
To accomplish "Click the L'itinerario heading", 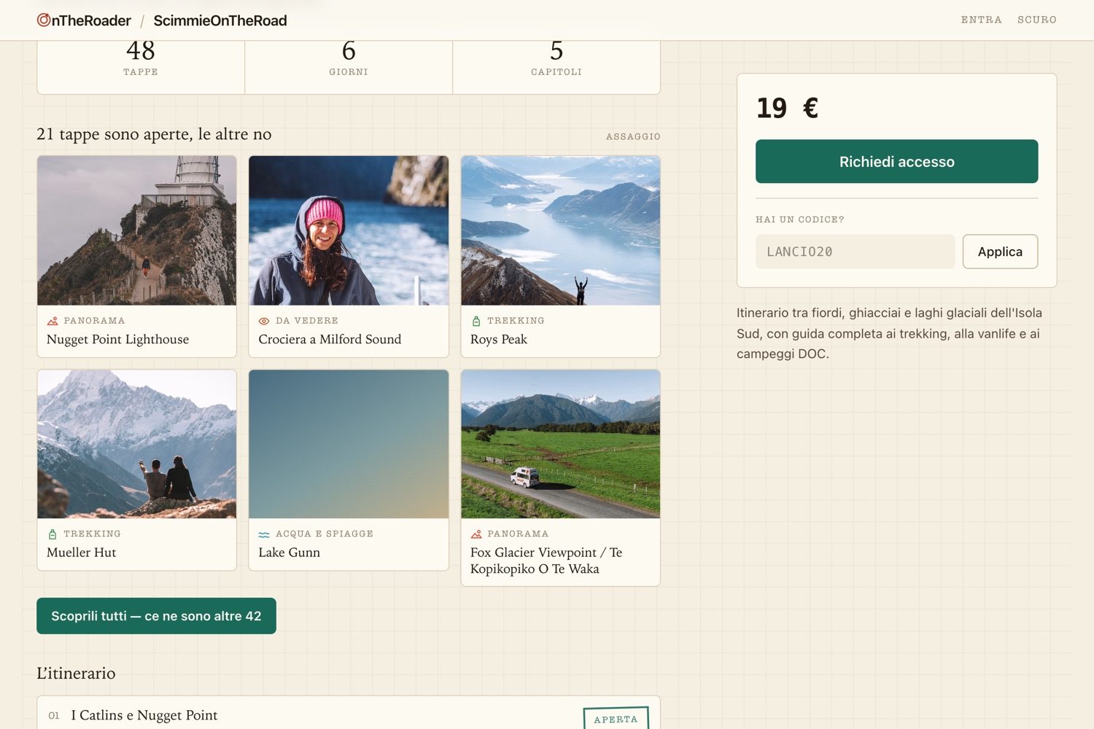I will pos(76,673).
